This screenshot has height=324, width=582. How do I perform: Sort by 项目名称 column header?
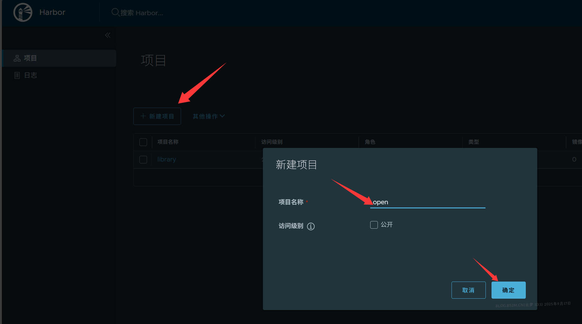coord(168,142)
